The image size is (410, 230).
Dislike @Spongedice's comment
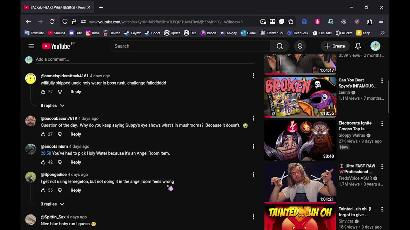click(60, 190)
